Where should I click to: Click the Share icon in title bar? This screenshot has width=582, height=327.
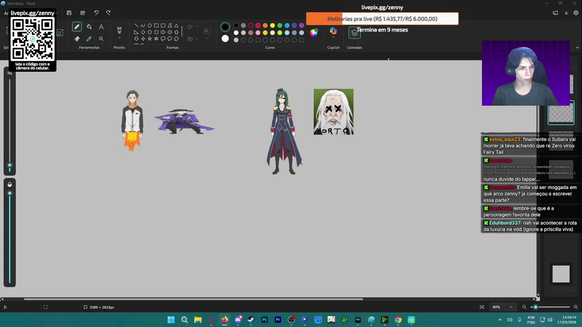click(x=83, y=13)
